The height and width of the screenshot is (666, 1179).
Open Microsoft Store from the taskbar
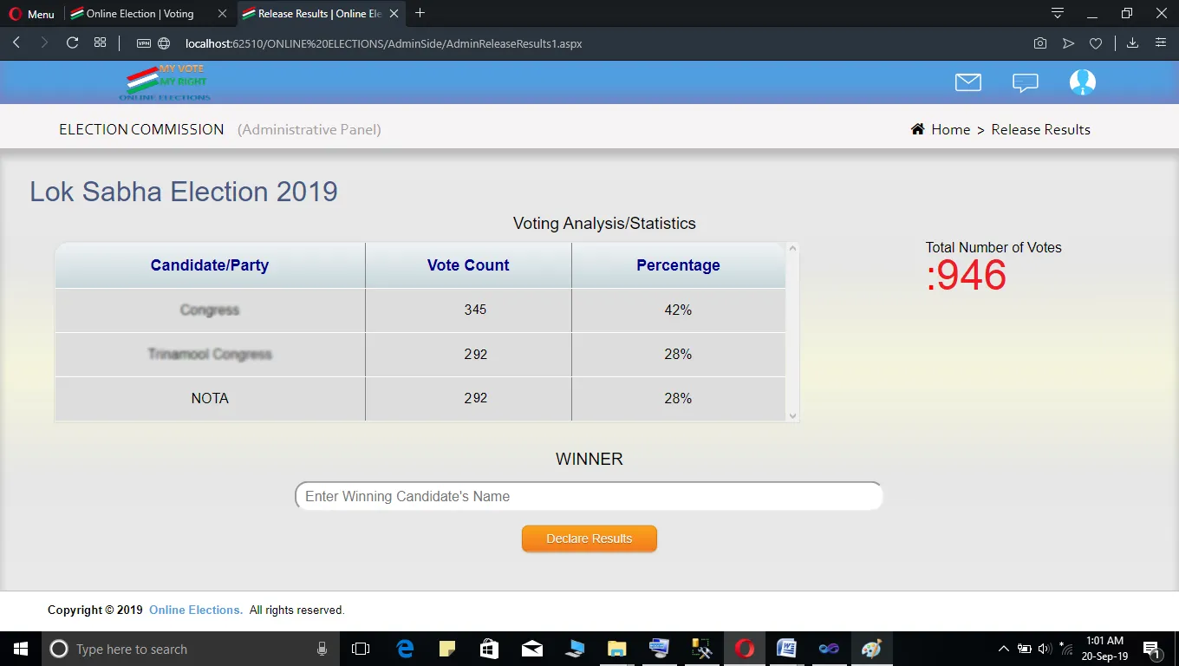coord(490,649)
